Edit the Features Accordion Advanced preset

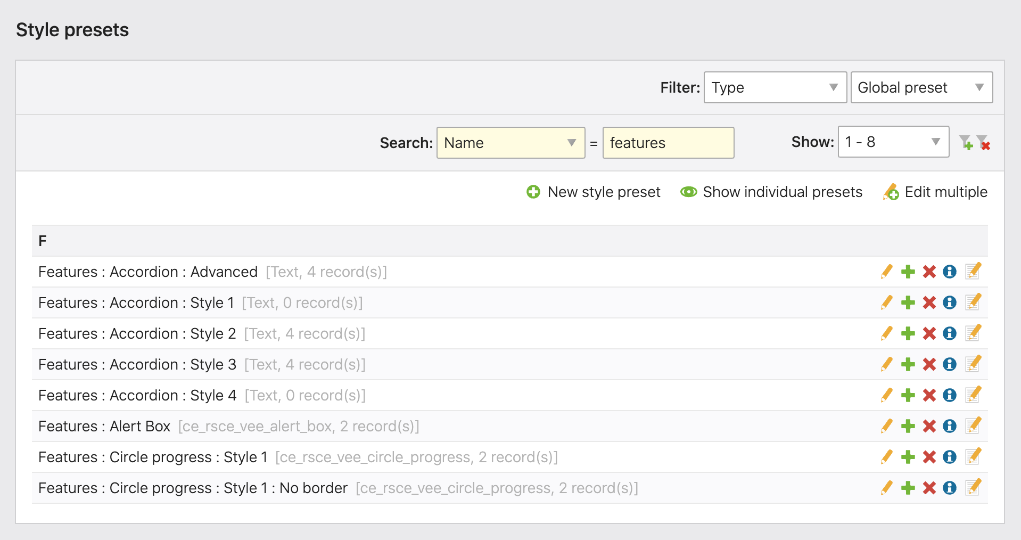point(886,272)
